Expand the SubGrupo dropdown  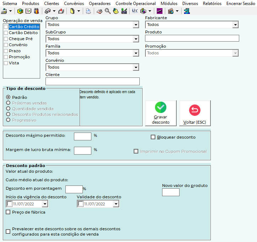136,39
